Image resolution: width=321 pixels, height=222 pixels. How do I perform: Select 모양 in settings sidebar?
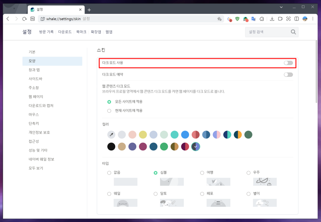coord(52,61)
